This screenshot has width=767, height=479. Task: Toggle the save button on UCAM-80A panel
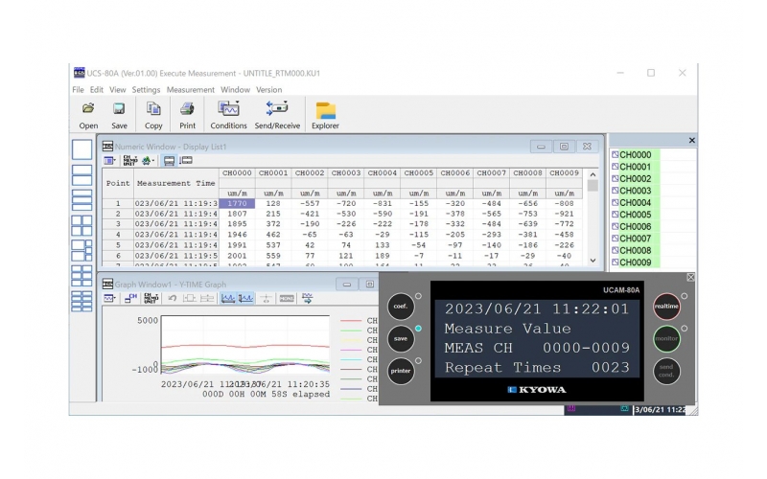point(401,338)
